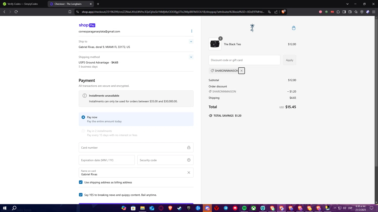Open Steam from the taskbar
The image size is (378, 212).
[x=179, y=208]
